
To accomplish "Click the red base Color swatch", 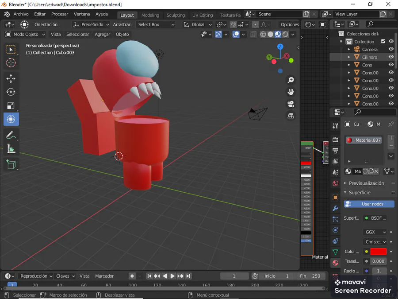I will coord(379,252).
